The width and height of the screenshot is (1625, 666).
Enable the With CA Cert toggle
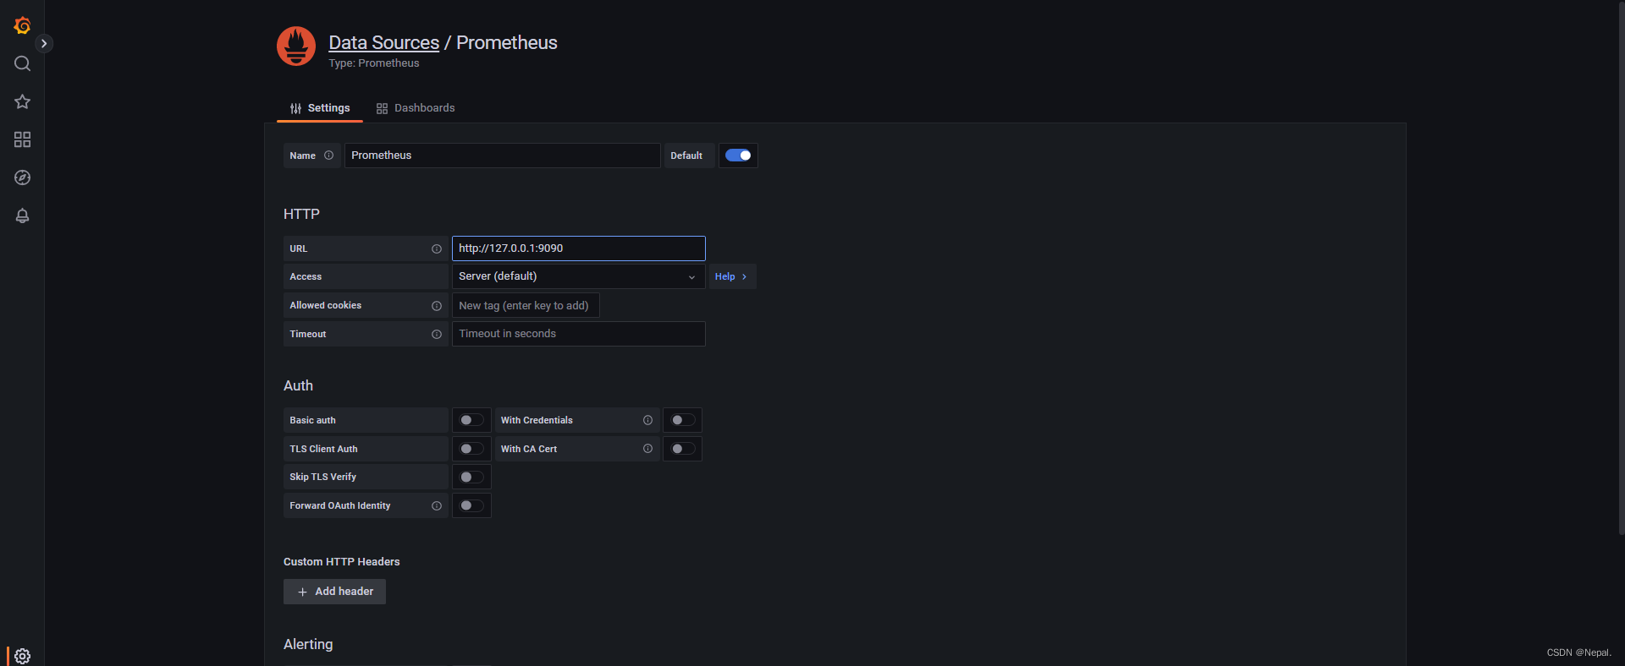click(x=682, y=449)
